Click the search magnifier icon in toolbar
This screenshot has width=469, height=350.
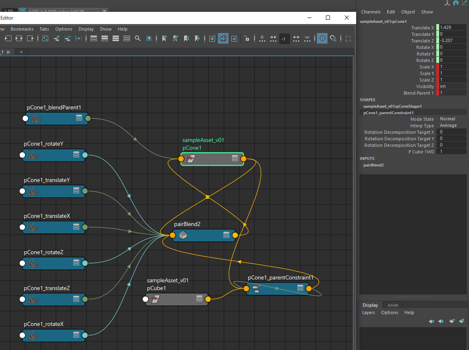point(138,38)
